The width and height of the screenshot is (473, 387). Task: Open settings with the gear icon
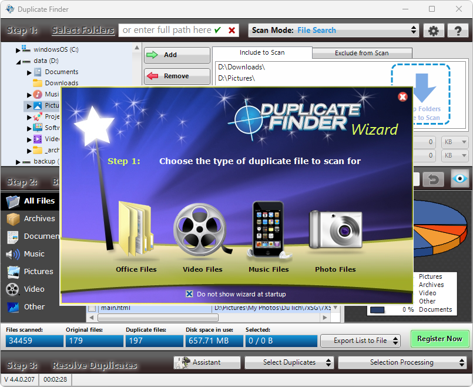click(x=433, y=31)
